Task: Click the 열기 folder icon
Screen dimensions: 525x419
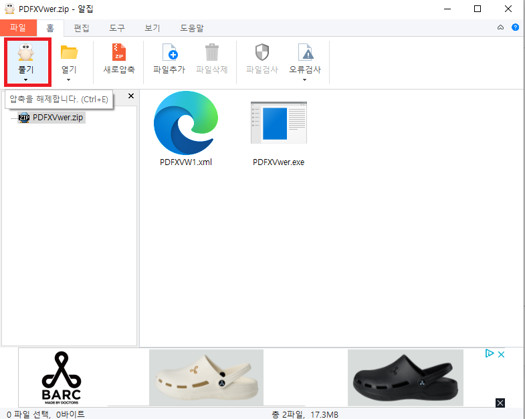Action: [x=69, y=52]
